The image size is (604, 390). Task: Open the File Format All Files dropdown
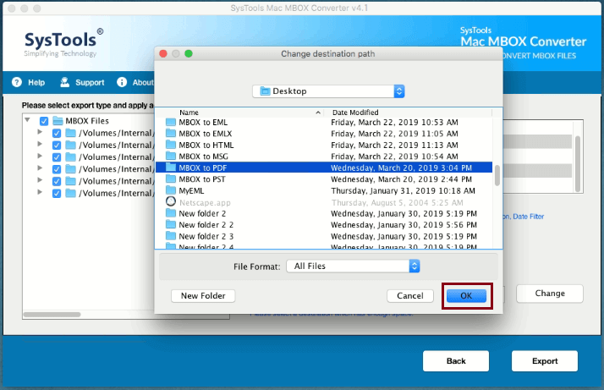click(353, 266)
